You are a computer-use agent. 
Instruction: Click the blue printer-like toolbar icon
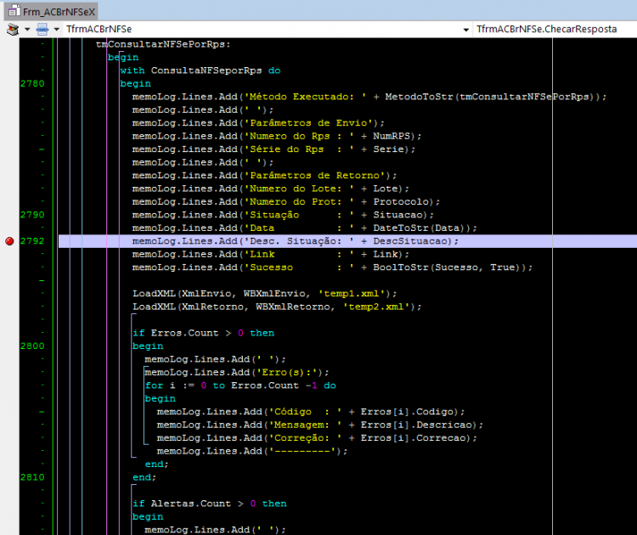click(x=42, y=29)
